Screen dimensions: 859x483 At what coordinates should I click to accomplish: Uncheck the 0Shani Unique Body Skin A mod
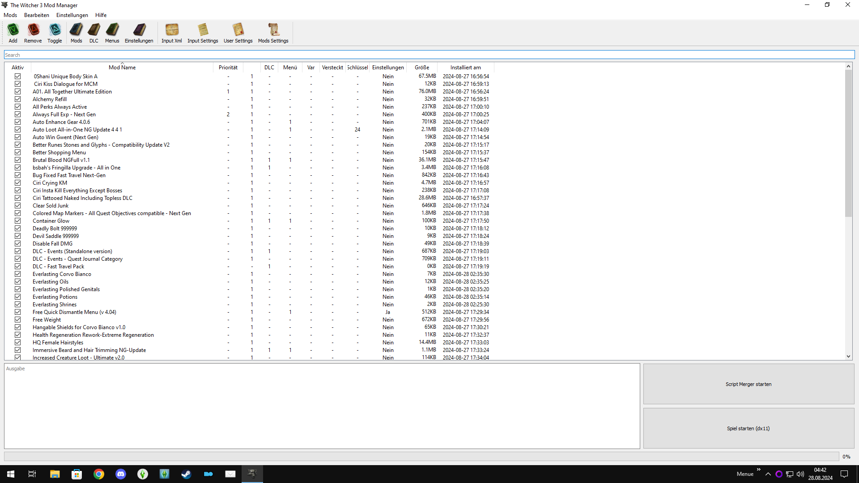pyautogui.click(x=17, y=76)
